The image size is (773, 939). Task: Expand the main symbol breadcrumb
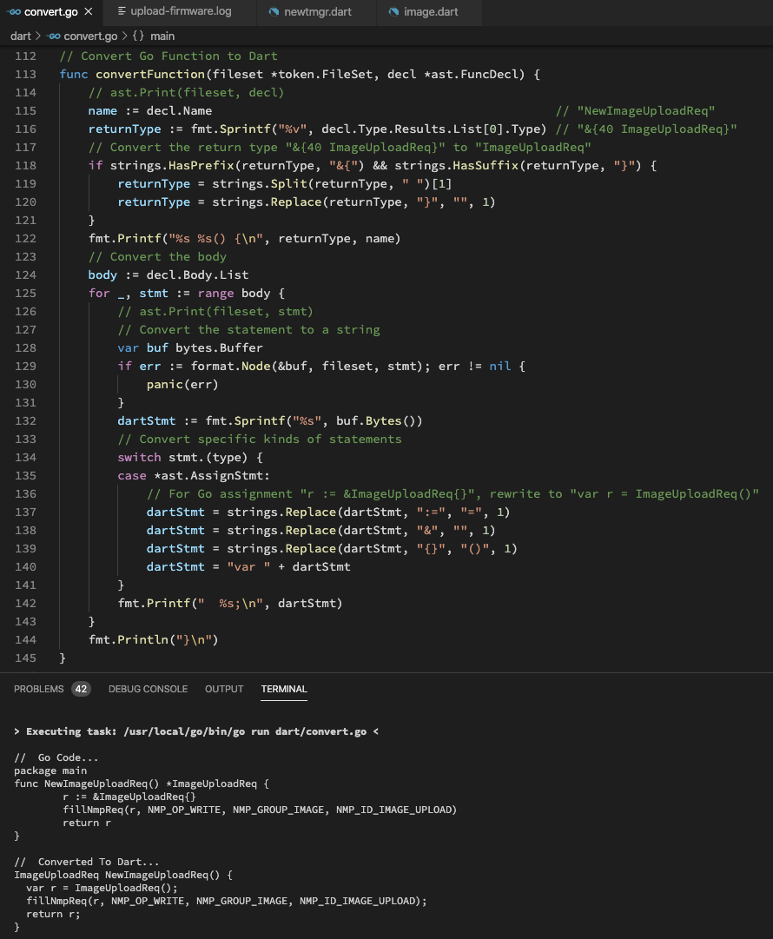[162, 36]
